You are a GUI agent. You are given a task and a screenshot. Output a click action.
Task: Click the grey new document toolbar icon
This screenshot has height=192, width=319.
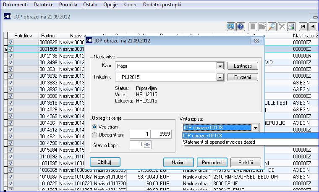(x=253, y=26)
